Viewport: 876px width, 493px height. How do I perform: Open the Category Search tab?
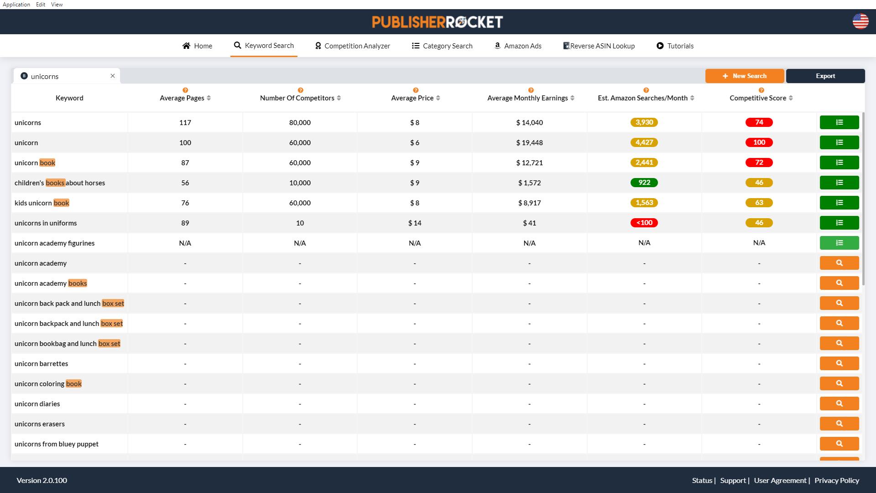442,46
